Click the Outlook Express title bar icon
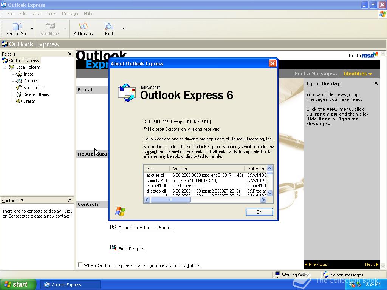Screen dimensions: 387x290 [4, 5]
